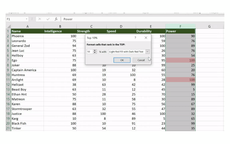Open help question mark in Top 10% dialog
Screen dimensions: 230x144
[135, 38]
